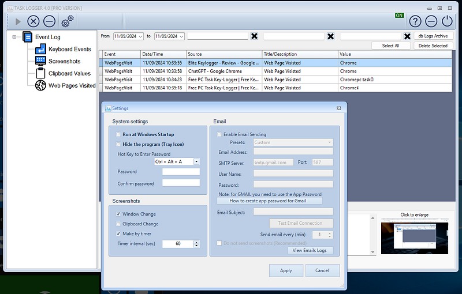This screenshot has width=462, height=294.
Task: Clear the first filter field with X
Action: (x=254, y=36)
